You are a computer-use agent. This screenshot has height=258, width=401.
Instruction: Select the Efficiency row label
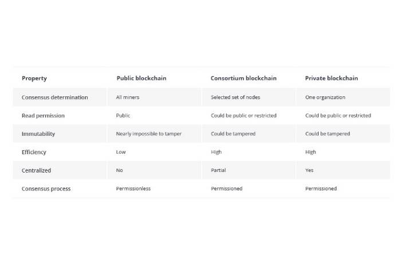[x=34, y=153]
